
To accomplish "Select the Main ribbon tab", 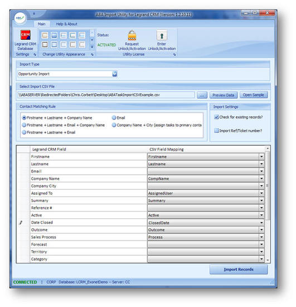I will tap(41, 24).
